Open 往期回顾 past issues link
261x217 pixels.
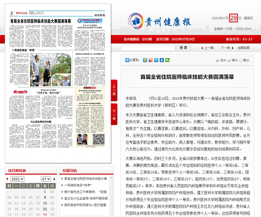pos(244,48)
